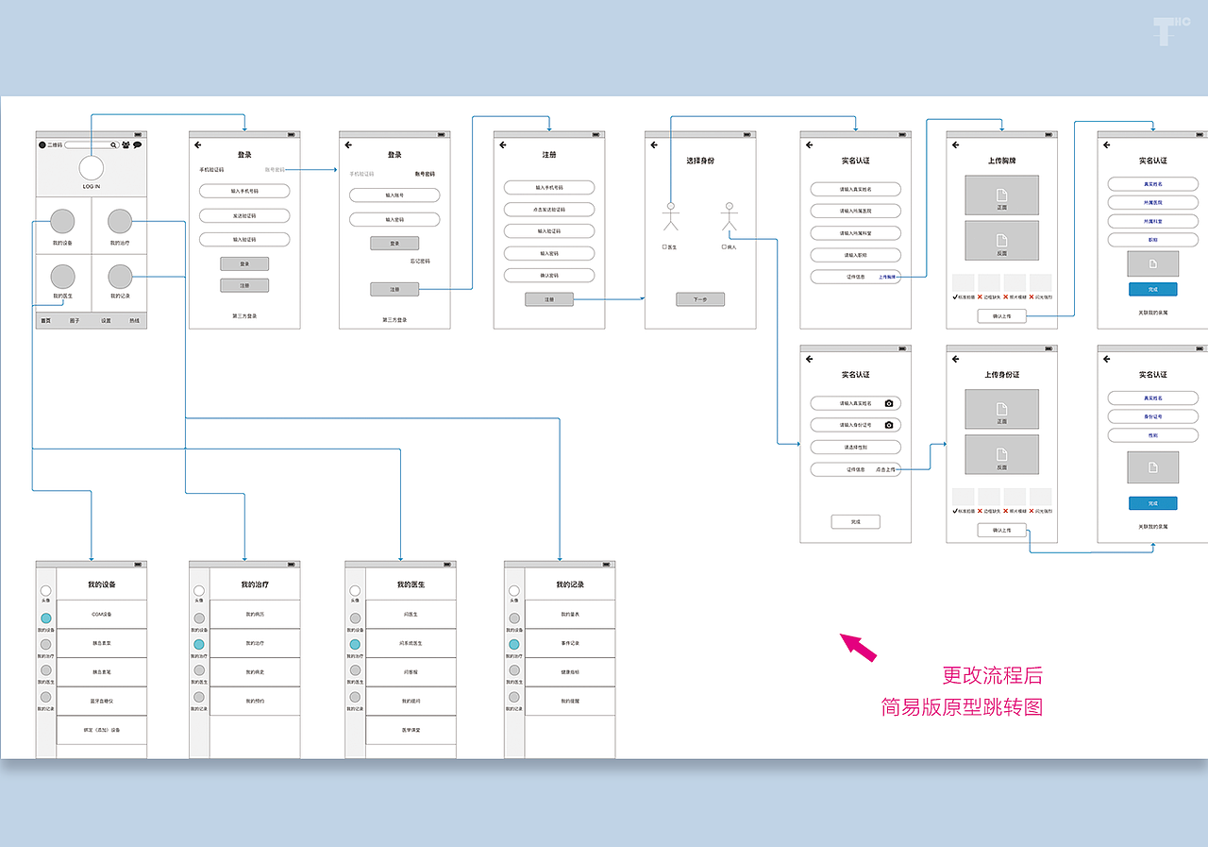Select the stick figure above 医生
1208x847 pixels.
pyautogui.click(x=671, y=216)
